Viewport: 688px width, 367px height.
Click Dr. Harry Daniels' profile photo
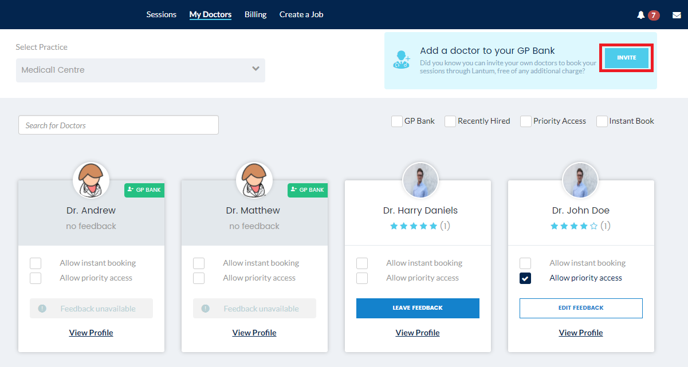420,180
